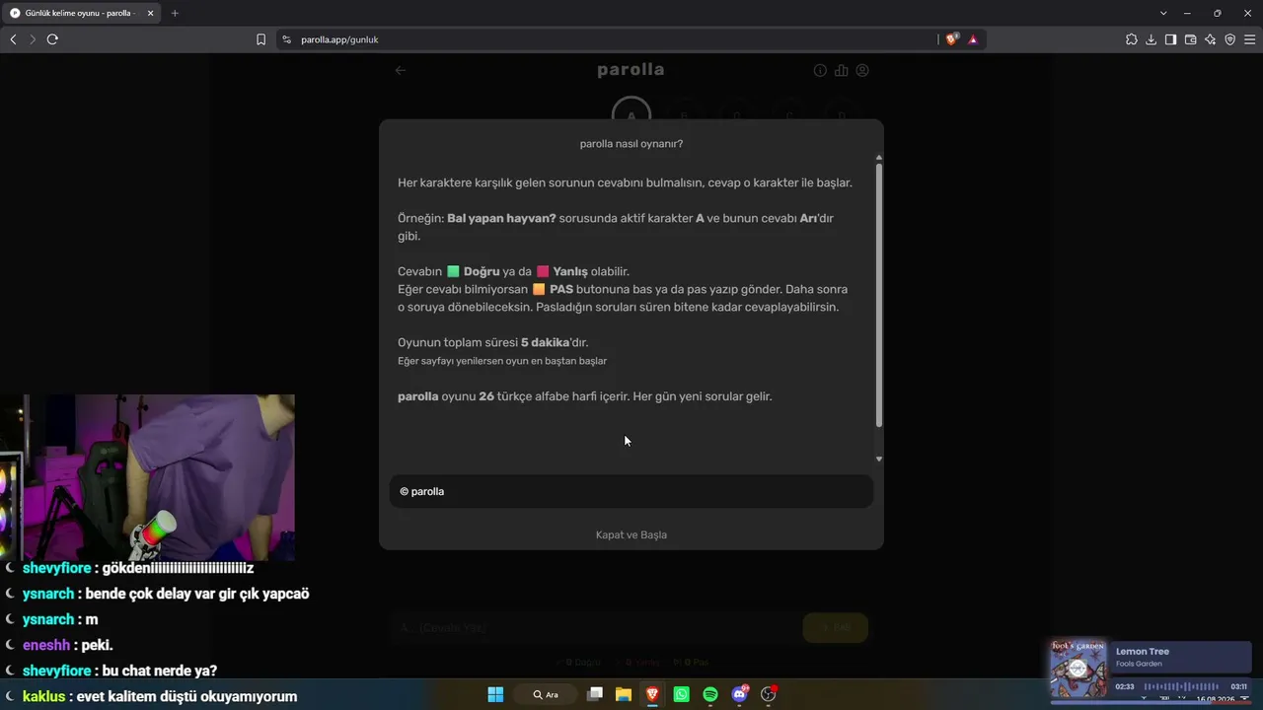The image size is (1263, 710).
Task: Open the parolla statistics bar chart icon
Action: pos(842,71)
